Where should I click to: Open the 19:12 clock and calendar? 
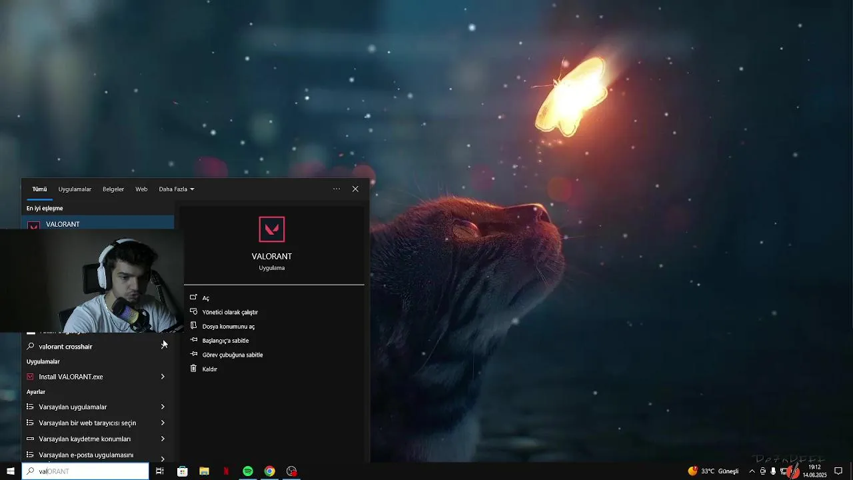point(814,471)
